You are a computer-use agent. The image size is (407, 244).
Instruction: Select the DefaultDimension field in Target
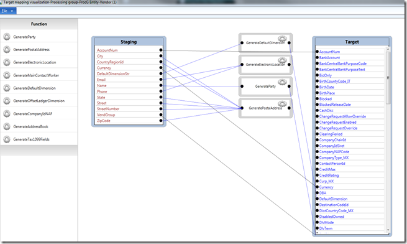click(x=333, y=199)
